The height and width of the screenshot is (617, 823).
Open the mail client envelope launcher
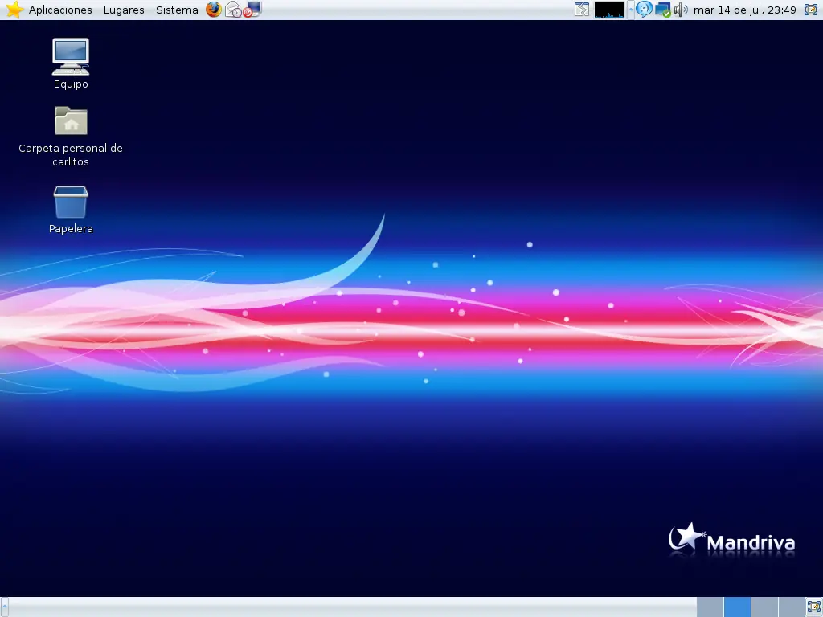click(233, 10)
